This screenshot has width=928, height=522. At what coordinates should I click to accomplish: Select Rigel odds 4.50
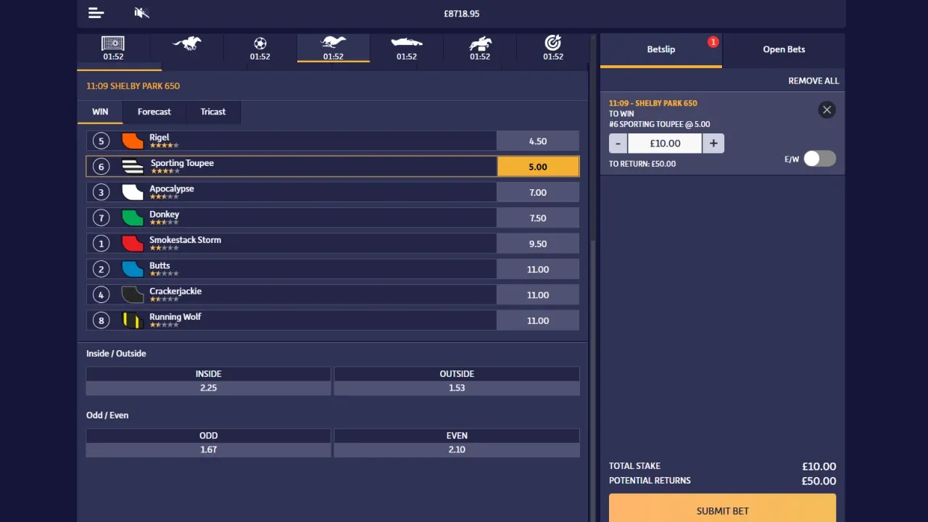537,141
